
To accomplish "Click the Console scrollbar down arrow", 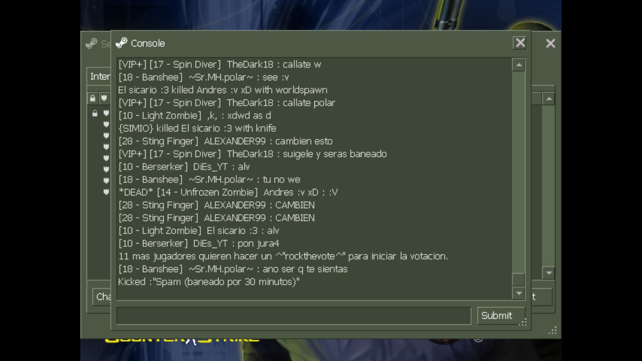I will [x=518, y=293].
